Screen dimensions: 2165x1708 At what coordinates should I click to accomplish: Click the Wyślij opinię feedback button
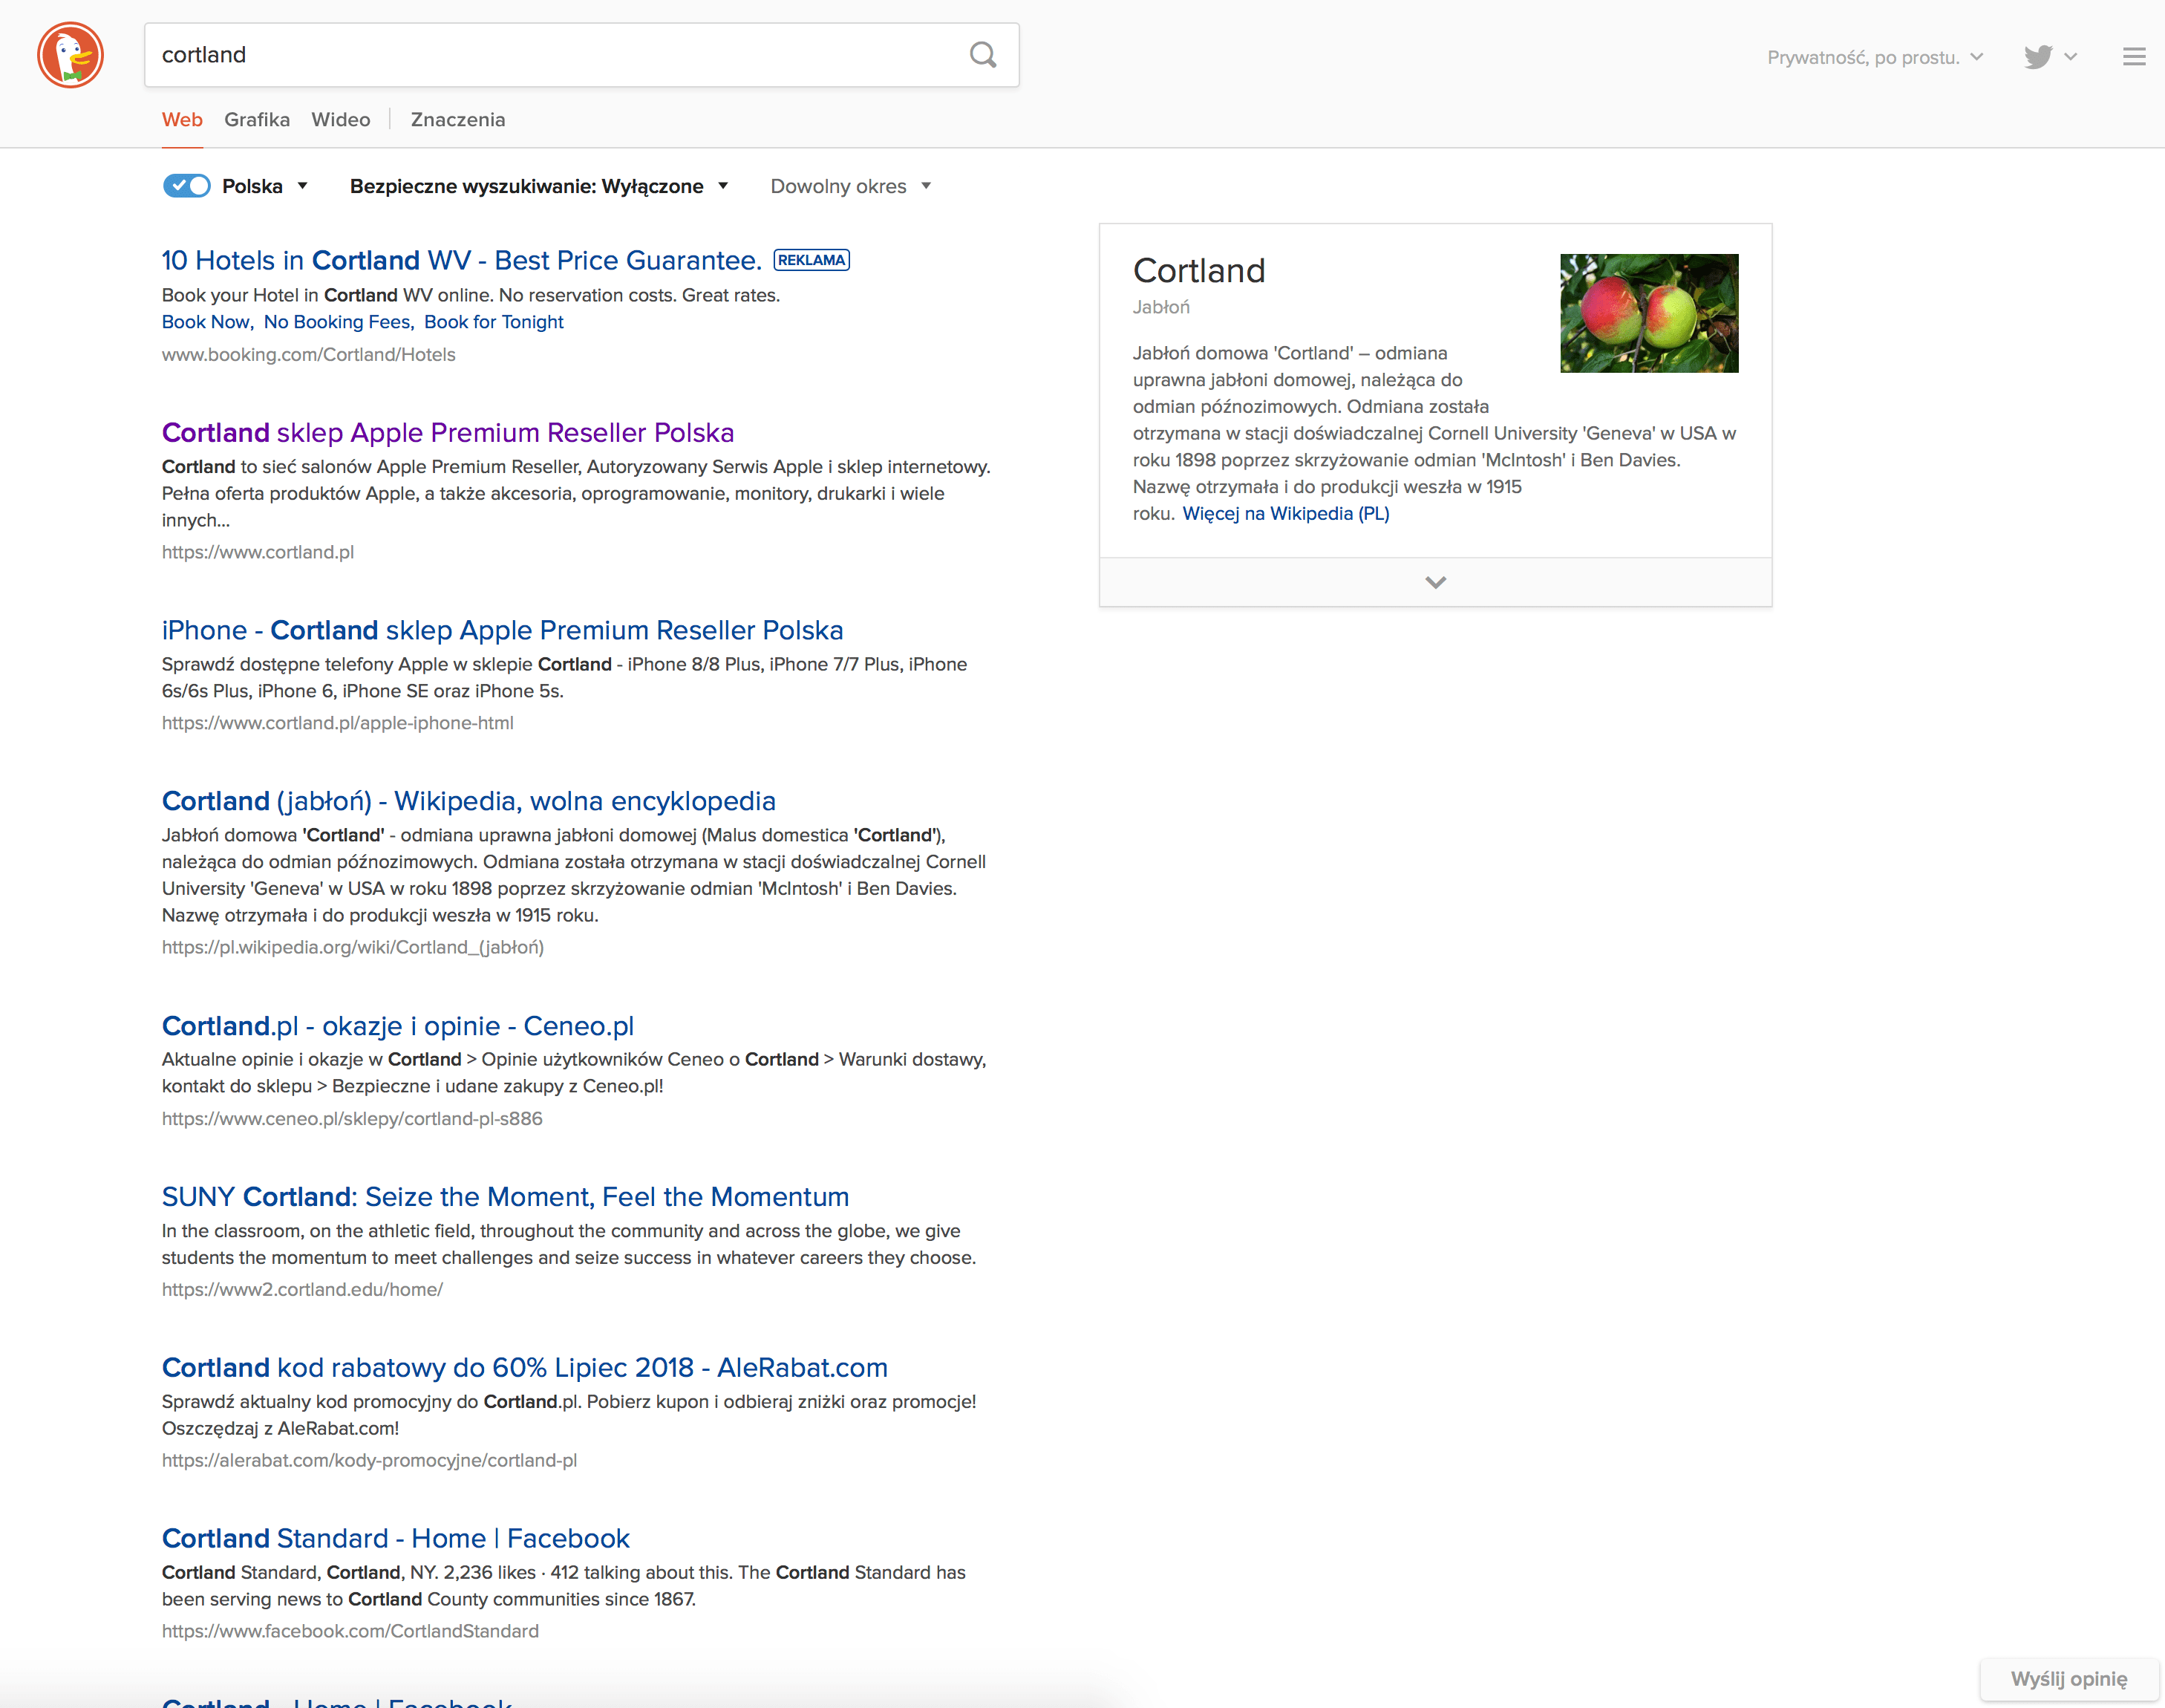pyautogui.click(x=2069, y=1679)
